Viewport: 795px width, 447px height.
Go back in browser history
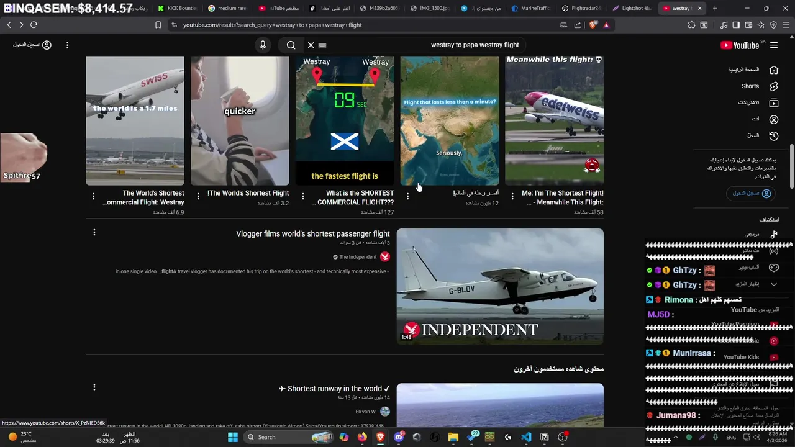pos(9,25)
